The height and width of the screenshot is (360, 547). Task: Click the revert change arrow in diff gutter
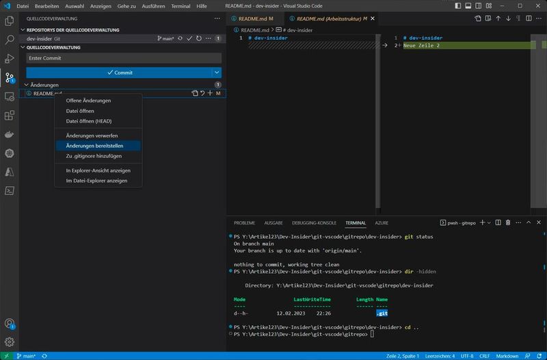385,45
